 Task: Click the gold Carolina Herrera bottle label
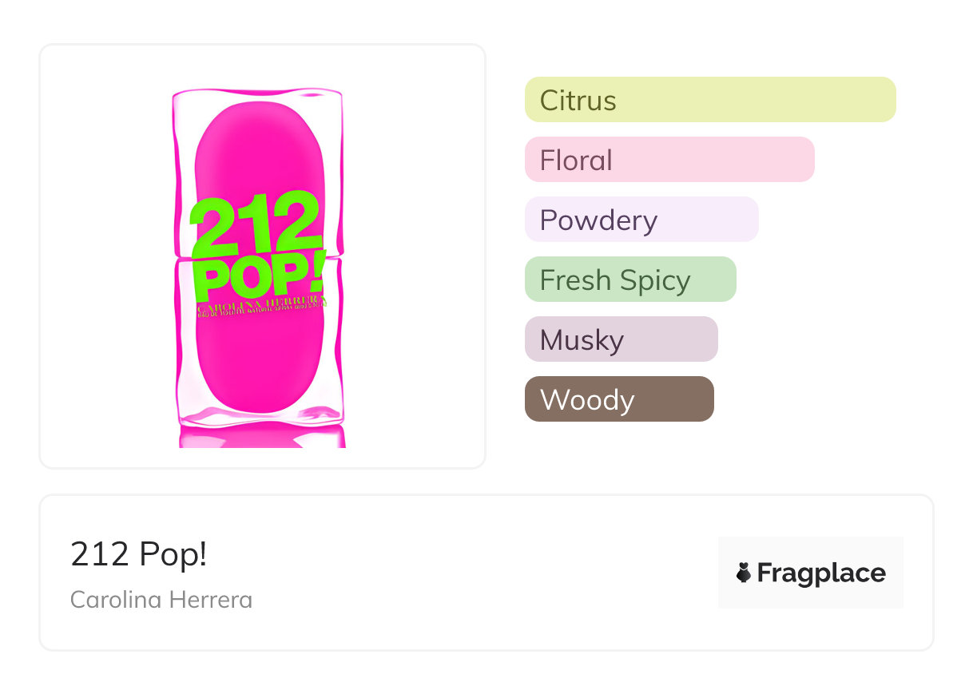(260, 309)
